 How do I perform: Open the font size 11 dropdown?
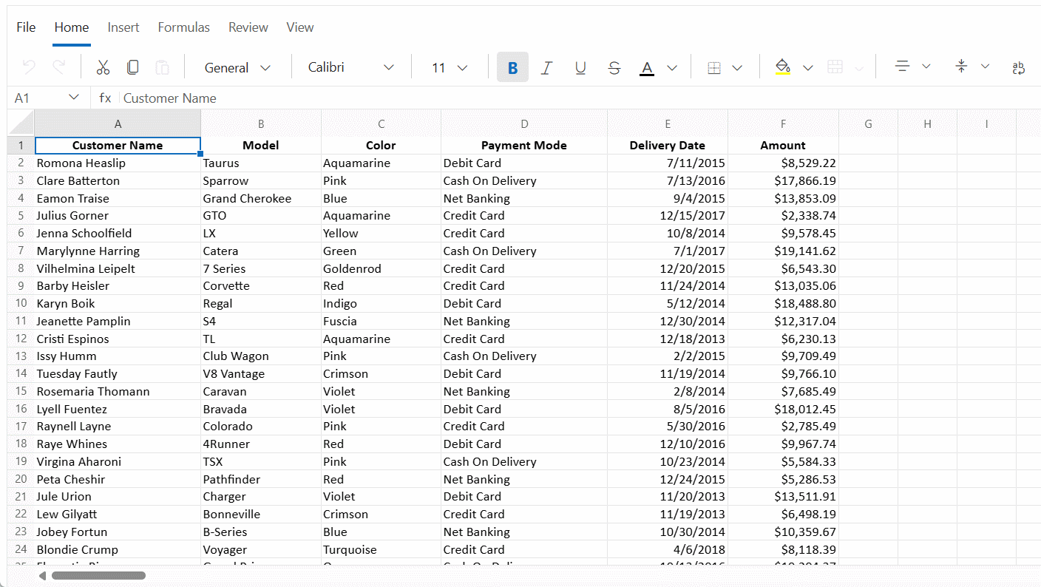450,67
